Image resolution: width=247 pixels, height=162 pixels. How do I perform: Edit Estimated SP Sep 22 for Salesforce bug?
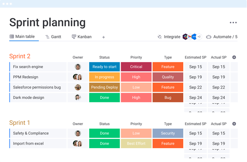[196, 87]
